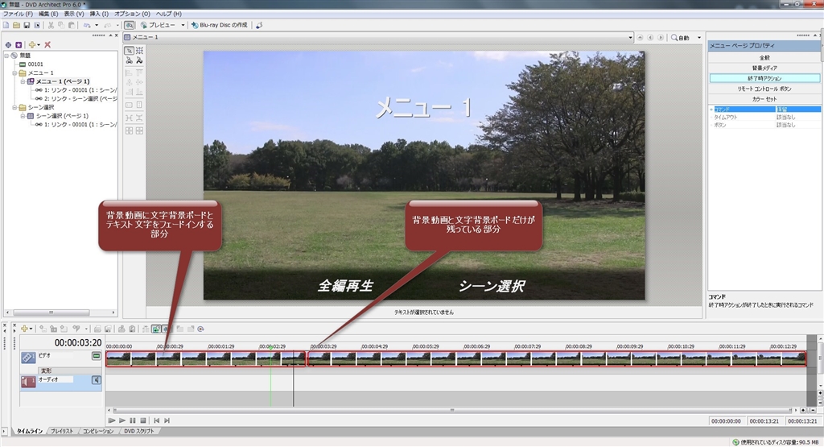Collapse the メニュー 1 (ページ 1) tree node

(x=23, y=81)
